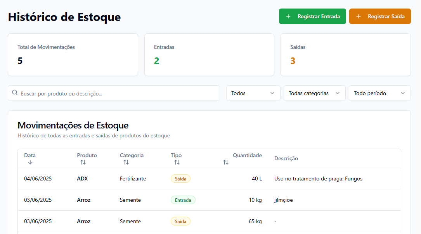Click the Histórico de Estoque page title
The image size is (421, 234).
coord(64,17)
